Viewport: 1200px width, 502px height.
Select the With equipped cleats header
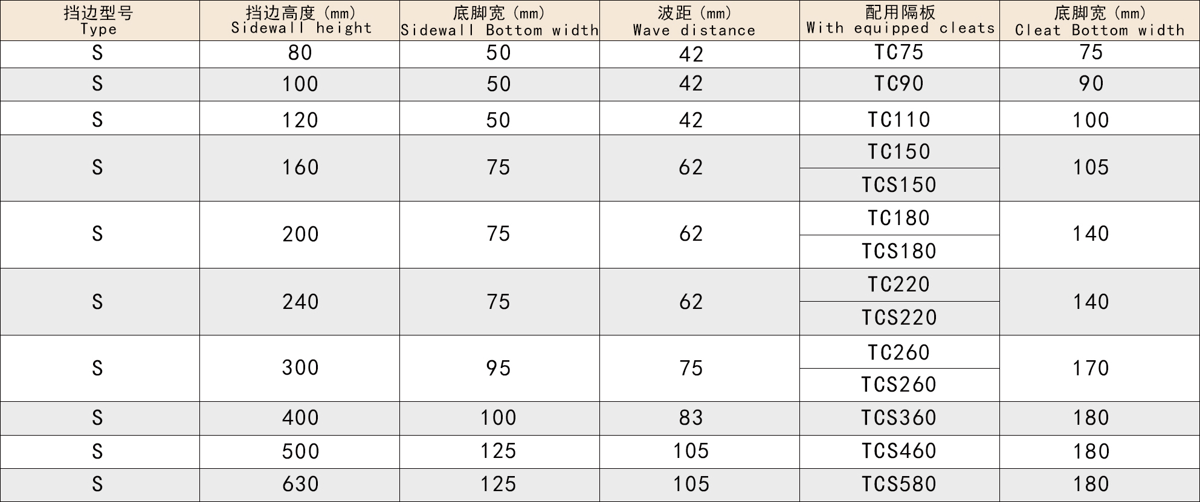[900, 21]
